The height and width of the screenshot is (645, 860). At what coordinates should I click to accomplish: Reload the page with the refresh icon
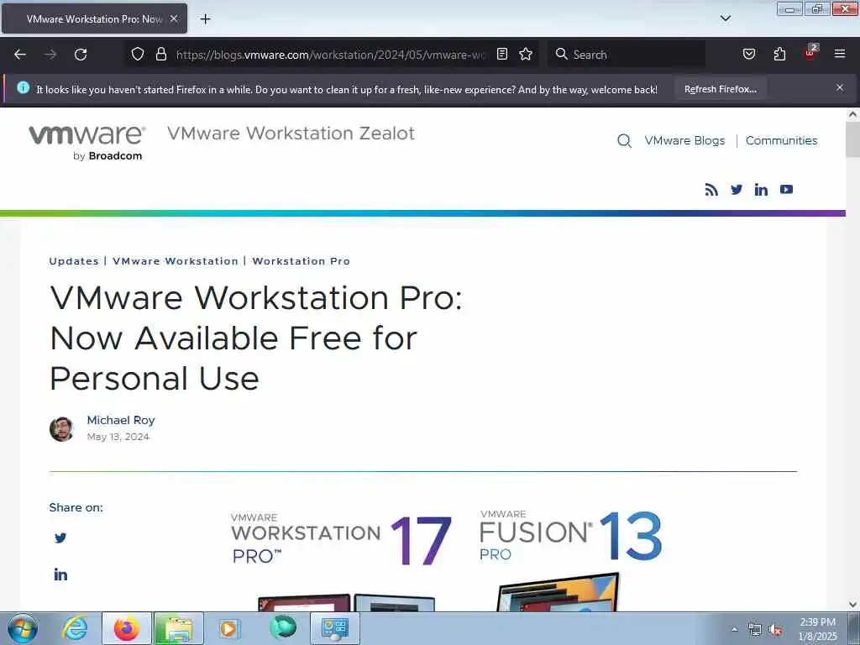click(81, 55)
